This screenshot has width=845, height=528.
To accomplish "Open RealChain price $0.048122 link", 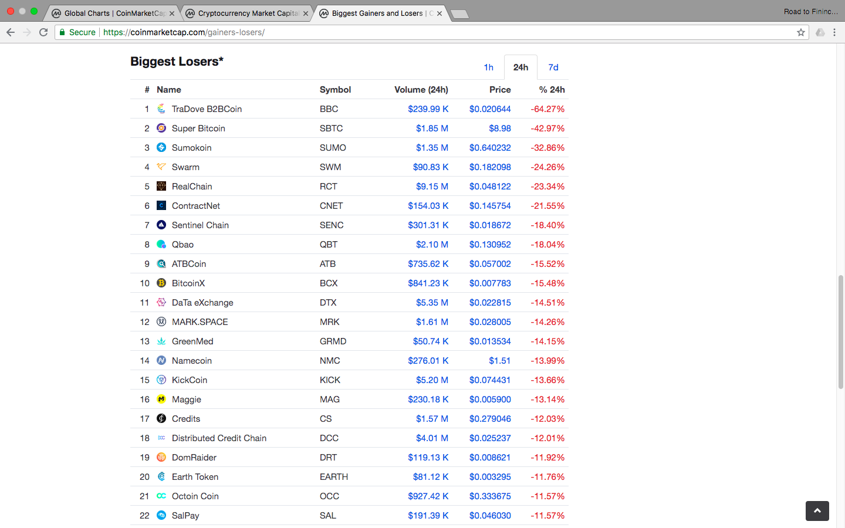I will tap(490, 186).
